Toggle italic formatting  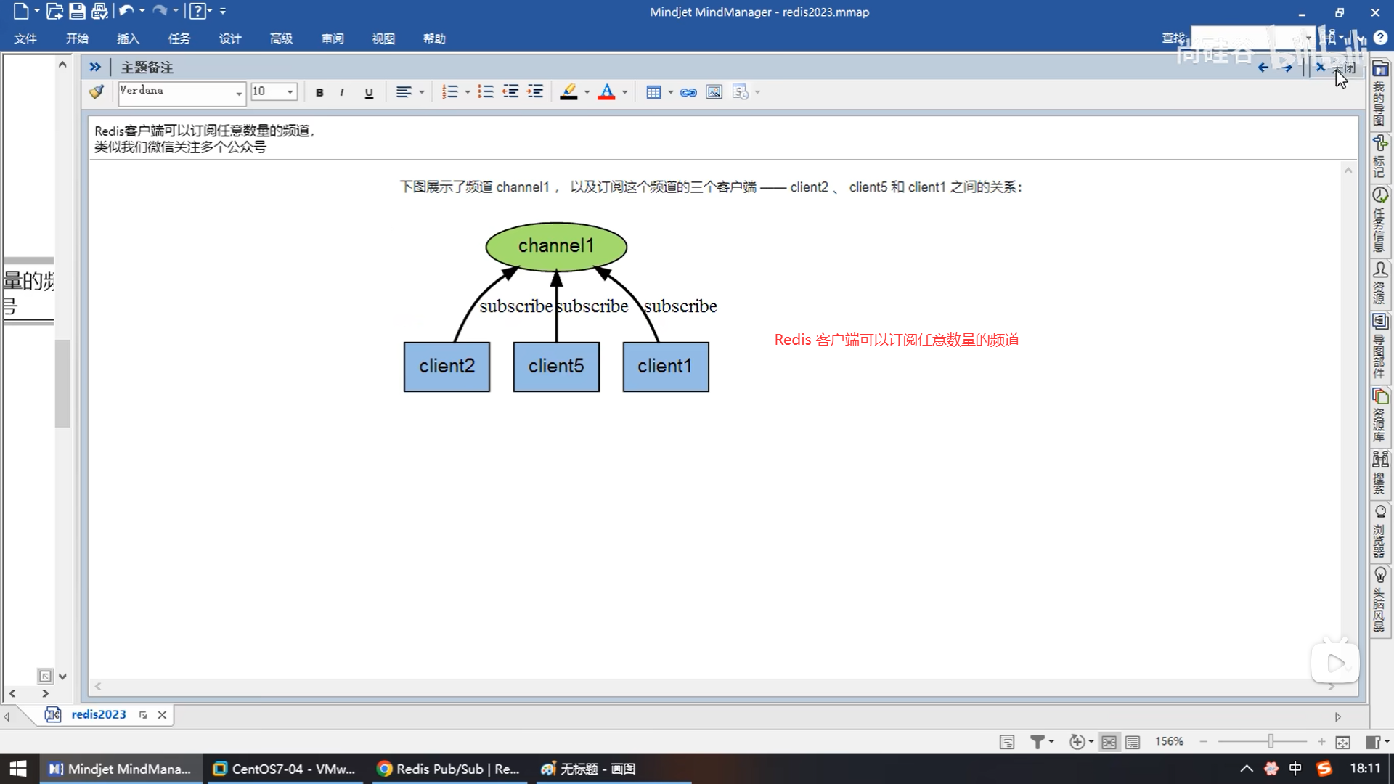[342, 92]
